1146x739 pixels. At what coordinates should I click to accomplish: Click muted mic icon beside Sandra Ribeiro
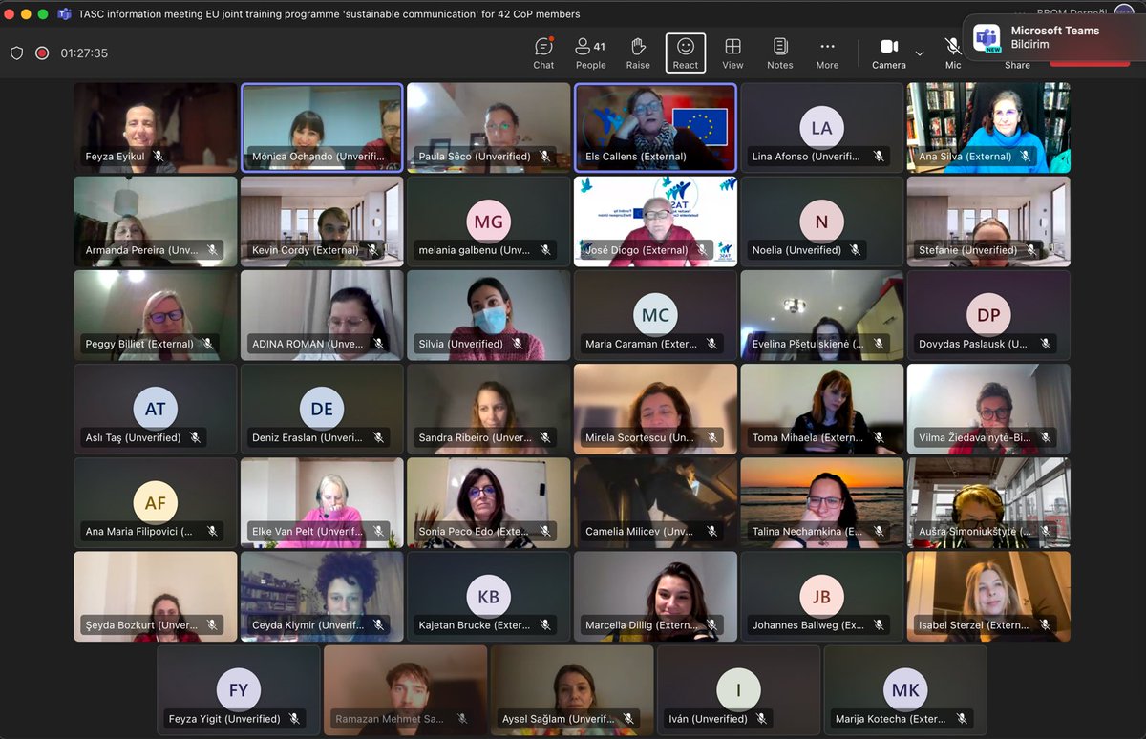545,438
